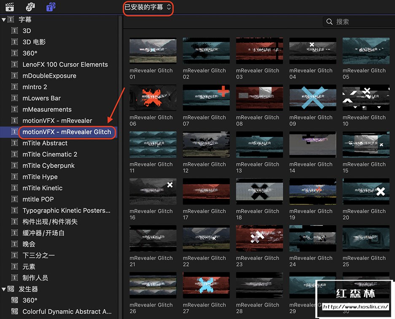Select the 发生器 root category
The height and width of the screenshot is (319, 395).
28,289
